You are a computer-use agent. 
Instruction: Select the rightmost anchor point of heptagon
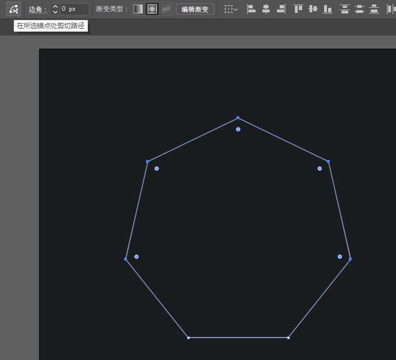[x=350, y=259]
